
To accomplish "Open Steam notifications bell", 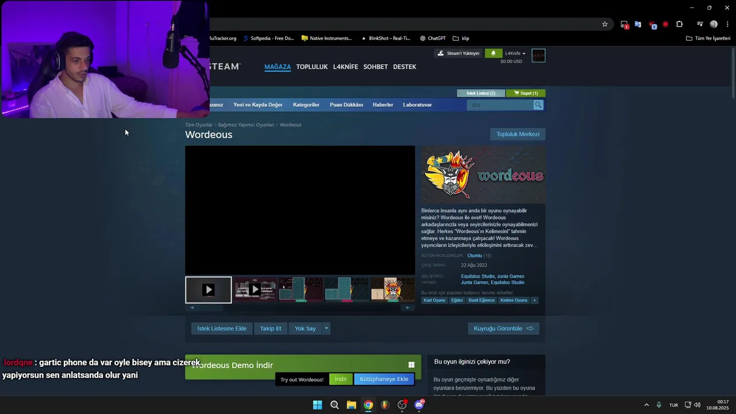I will tap(493, 53).
